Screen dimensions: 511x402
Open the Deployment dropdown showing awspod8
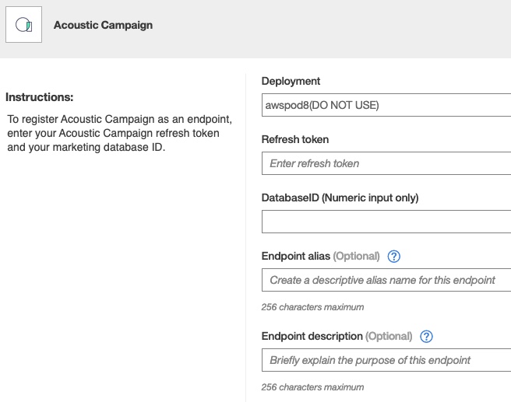(x=386, y=105)
